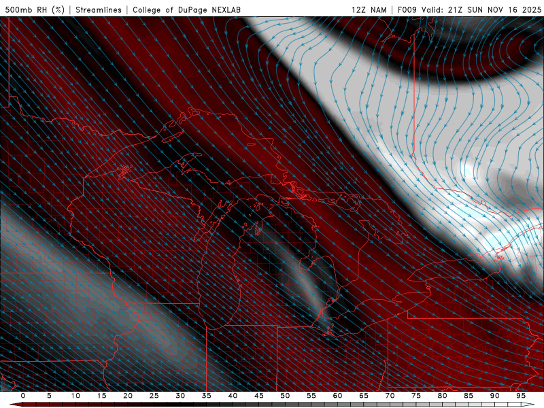Click inside the Lake Michigan outline
Image resolution: width=544 pixels, height=408 pixels.
[218, 277]
